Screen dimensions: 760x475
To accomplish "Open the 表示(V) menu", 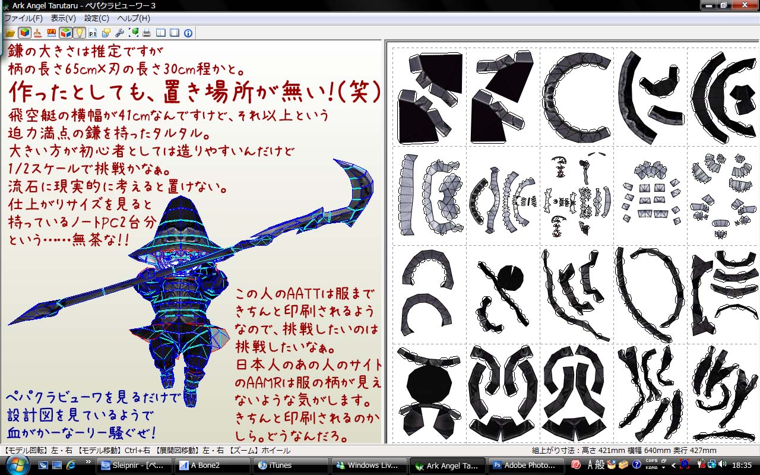I will pos(64,18).
